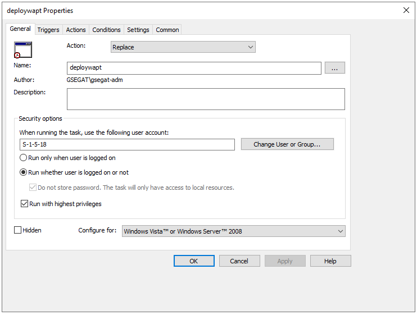Screen dimensions: 417x315
Task: Click the Change User or Group button
Action: point(287,144)
